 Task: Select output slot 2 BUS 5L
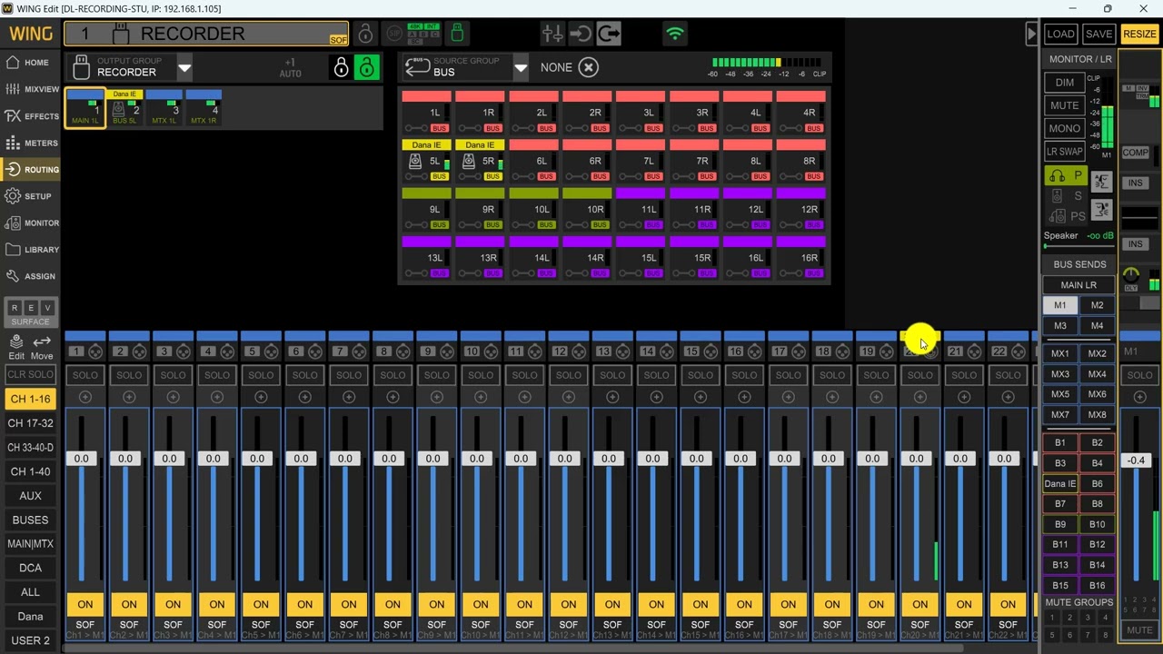tap(125, 108)
